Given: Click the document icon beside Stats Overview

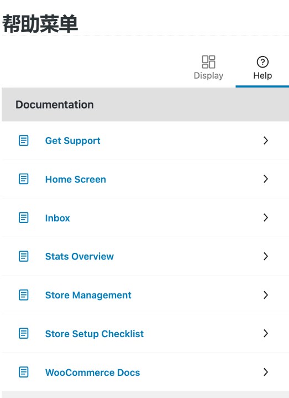Looking at the screenshot, I should 24,256.
